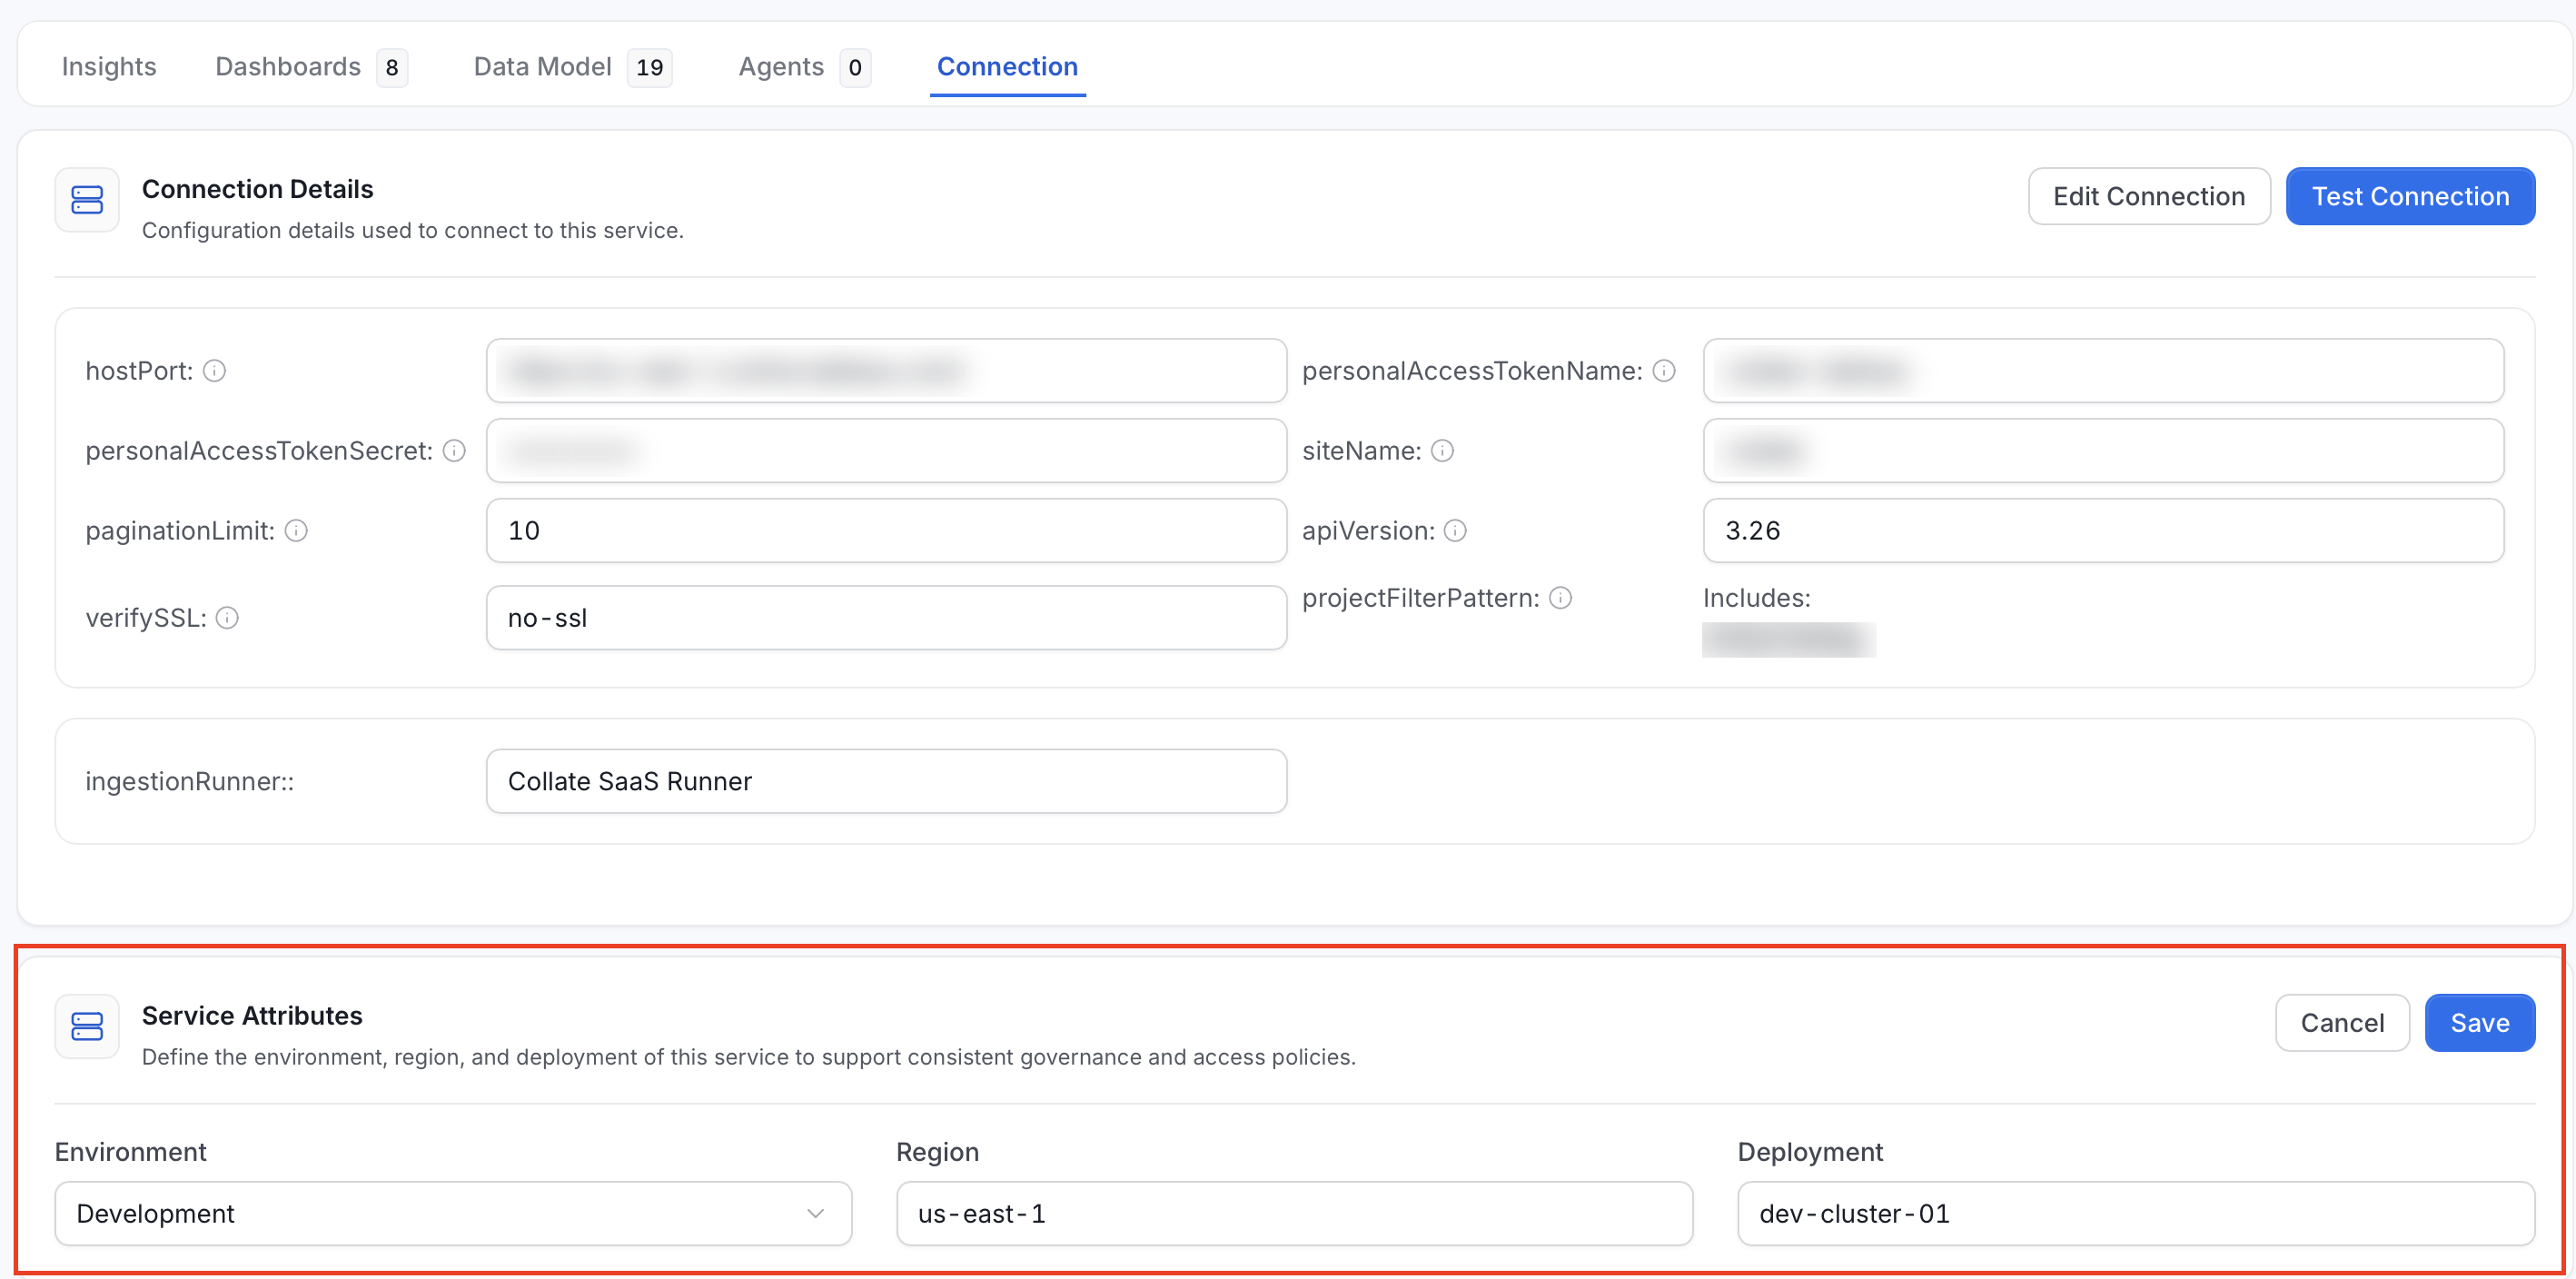Switch to the Insights tab
This screenshot has width=2576, height=1279.
tap(109, 67)
